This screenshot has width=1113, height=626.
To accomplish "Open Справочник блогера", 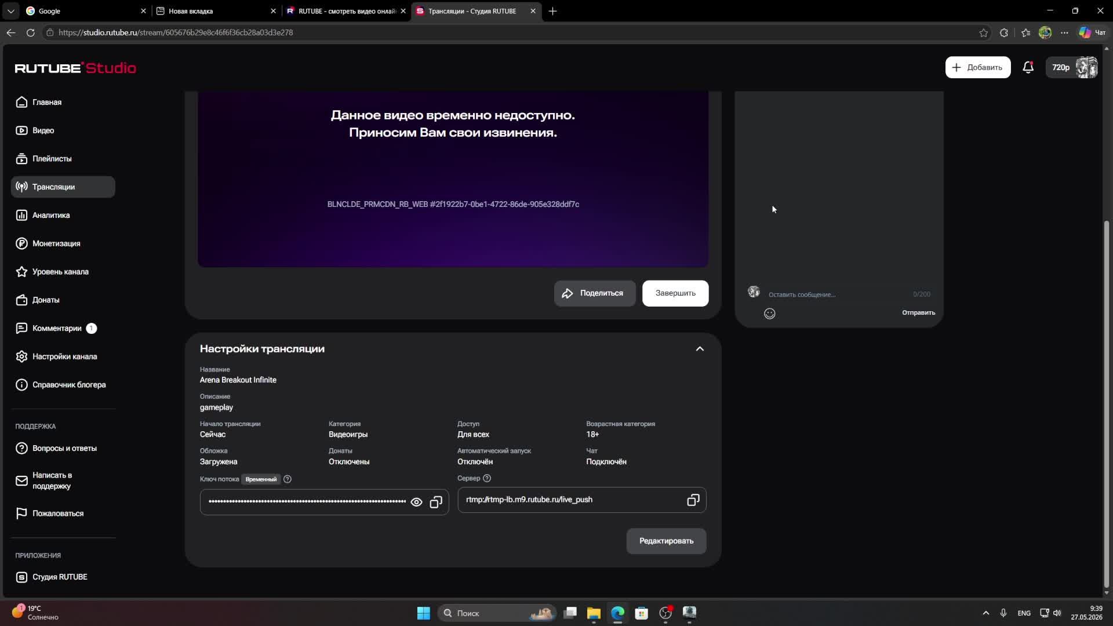I will click(63, 385).
